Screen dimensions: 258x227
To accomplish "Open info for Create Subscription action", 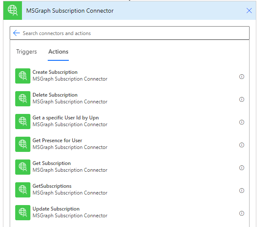I will pos(242,77).
